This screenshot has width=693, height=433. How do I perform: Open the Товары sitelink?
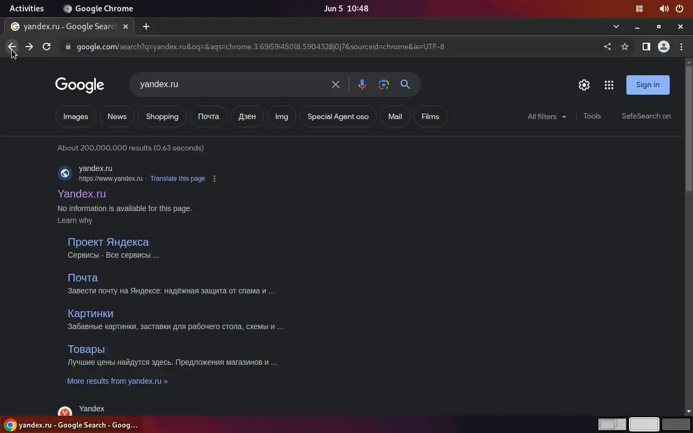[86, 349]
